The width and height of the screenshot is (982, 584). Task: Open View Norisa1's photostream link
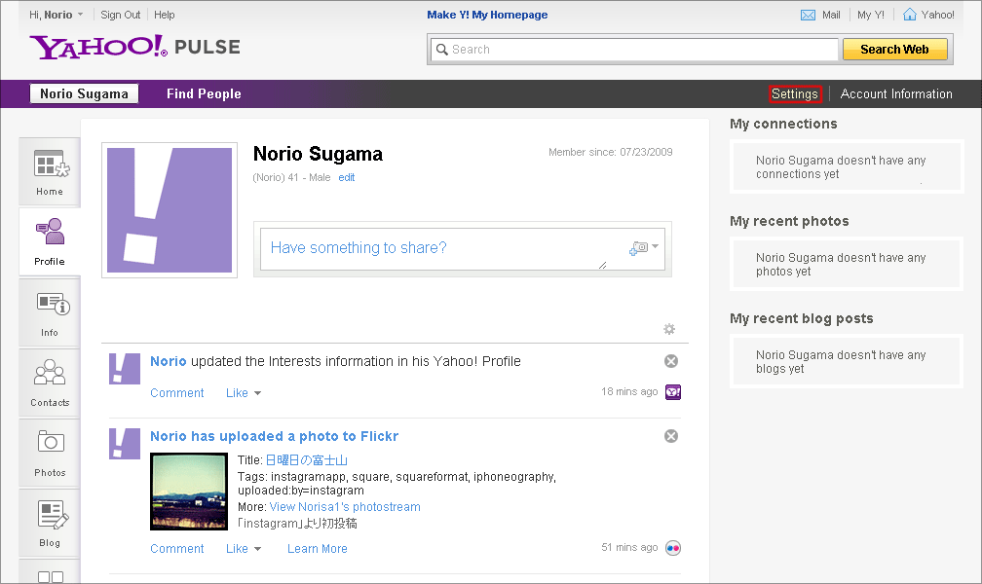pyautogui.click(x=345, y=507)
